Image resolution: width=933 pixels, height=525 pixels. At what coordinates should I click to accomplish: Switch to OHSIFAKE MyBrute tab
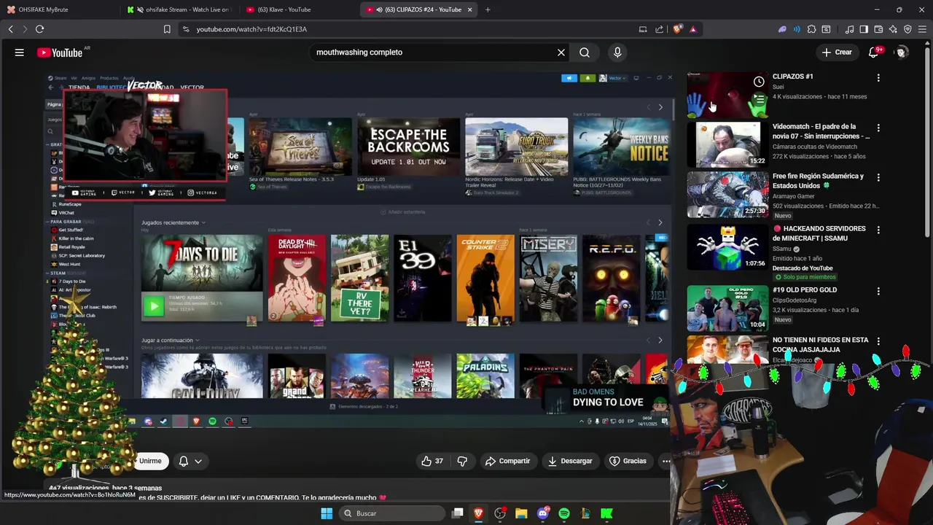(x=58, y=9)
